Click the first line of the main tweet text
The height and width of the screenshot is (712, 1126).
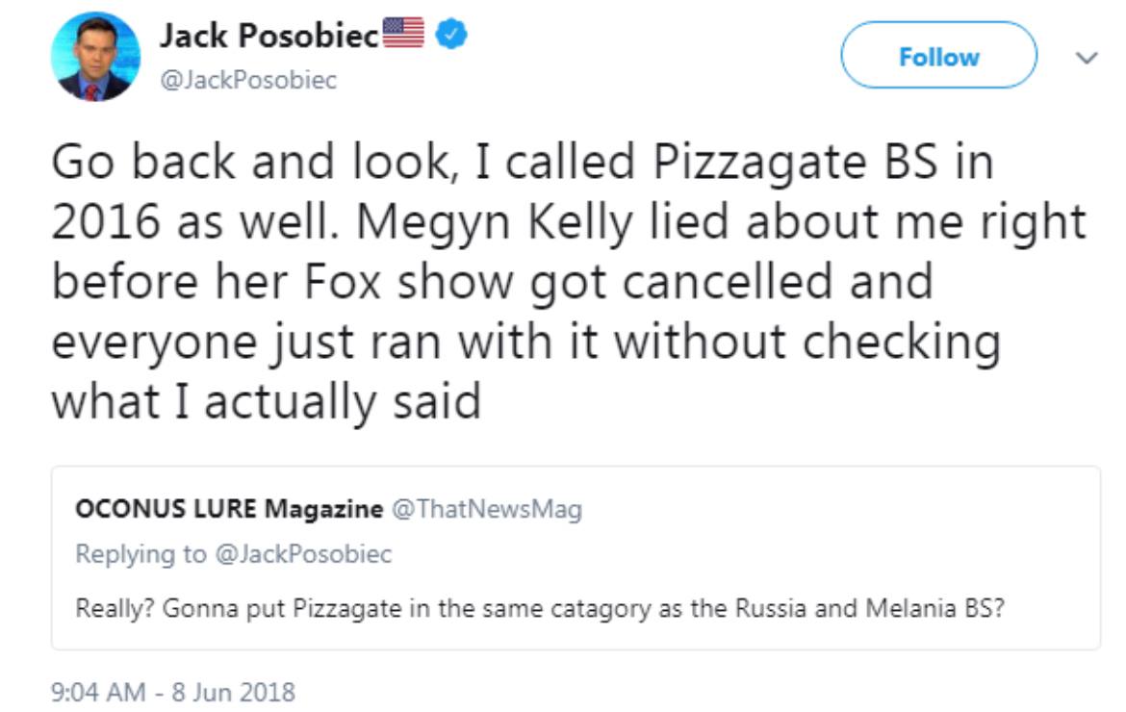coord(520,163)
